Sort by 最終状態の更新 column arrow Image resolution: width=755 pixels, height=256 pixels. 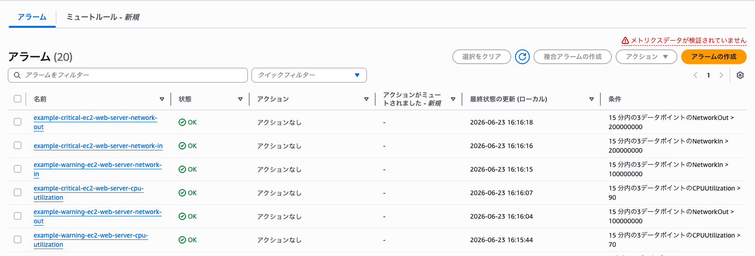(592, 99)
